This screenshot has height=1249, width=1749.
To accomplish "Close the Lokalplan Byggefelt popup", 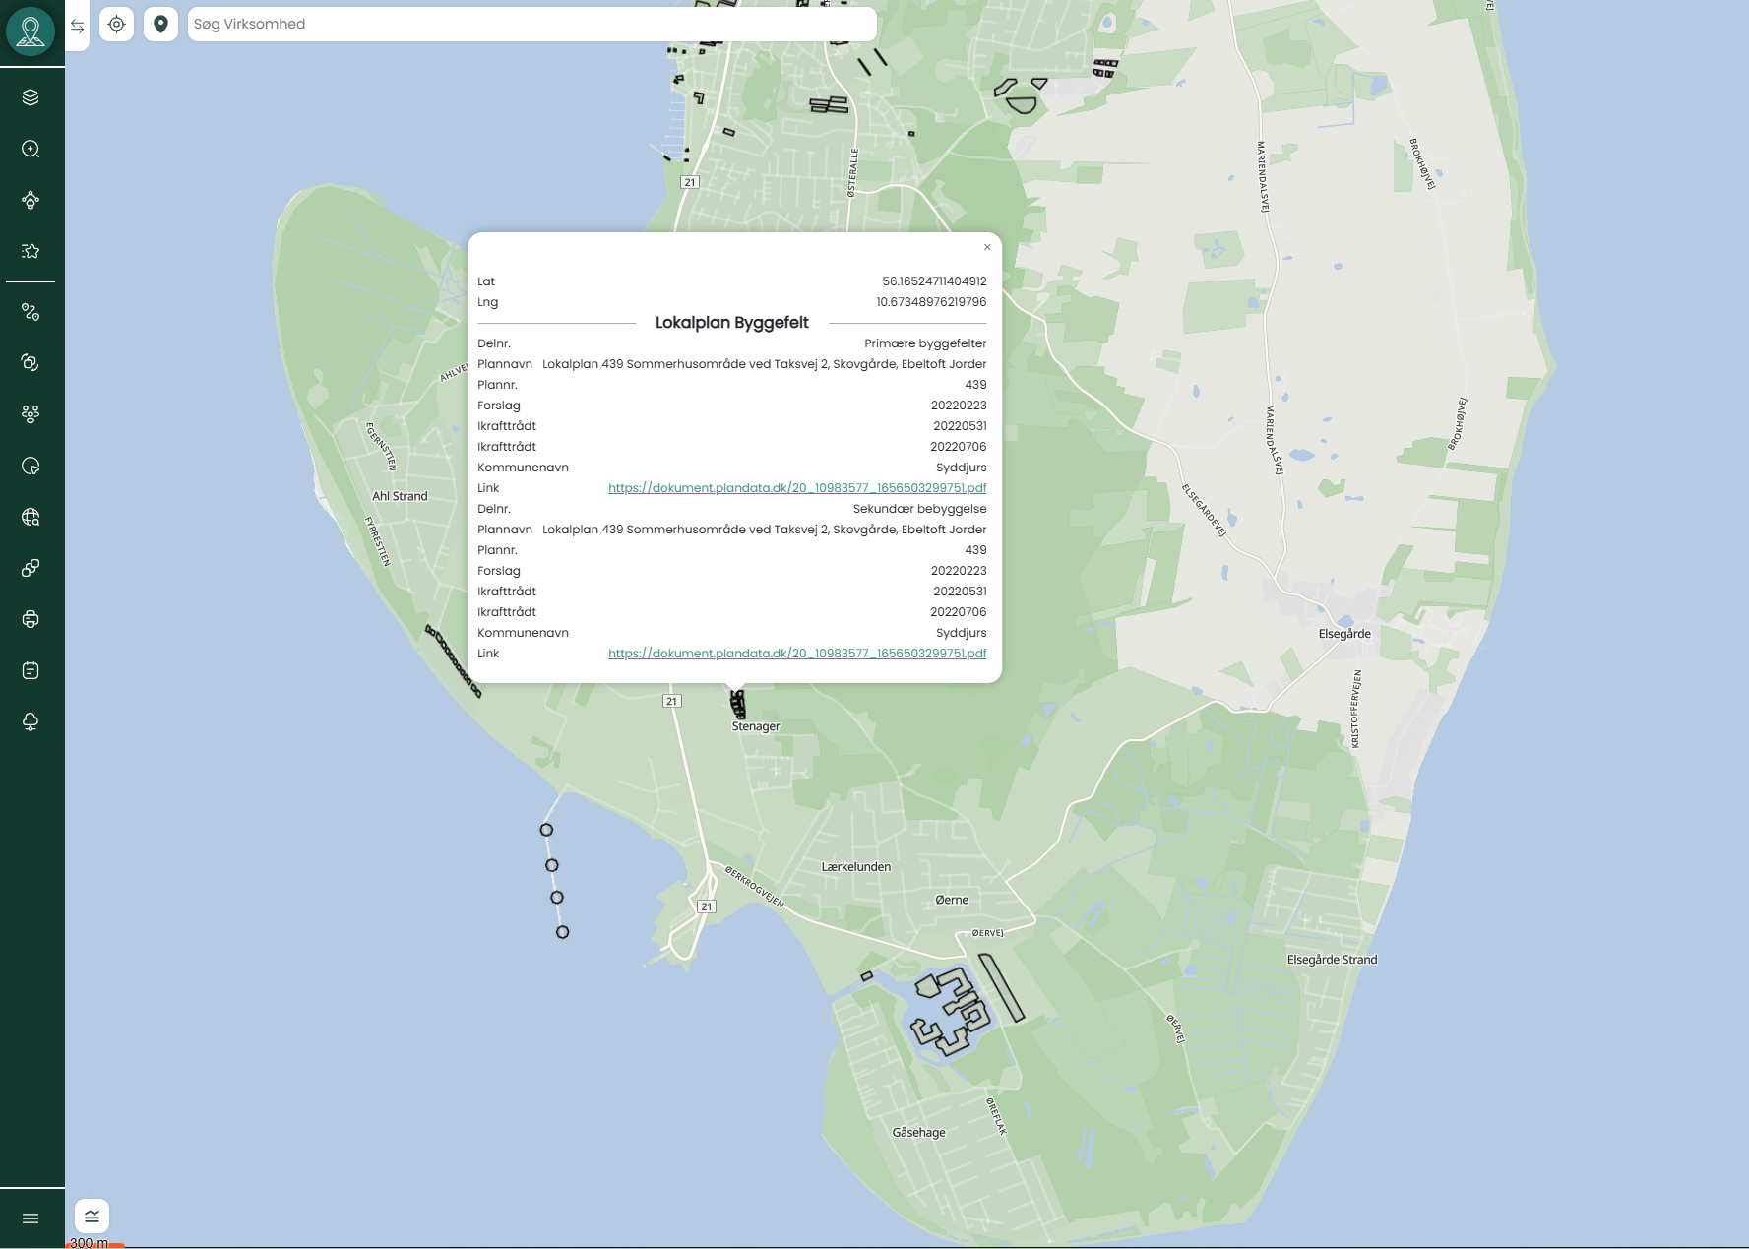I will [987, 247].
